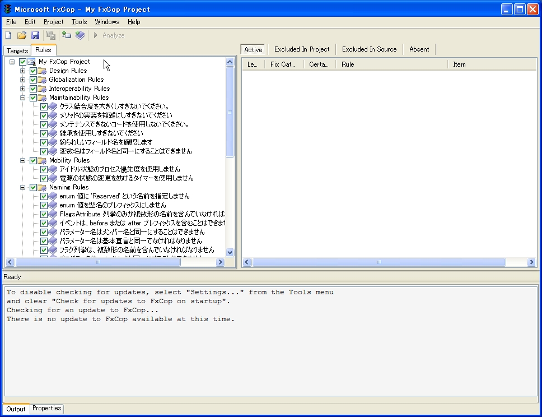Click the save report toolbar icon
The height and width of the screenshot is (417, 542).
coord(50,35)
